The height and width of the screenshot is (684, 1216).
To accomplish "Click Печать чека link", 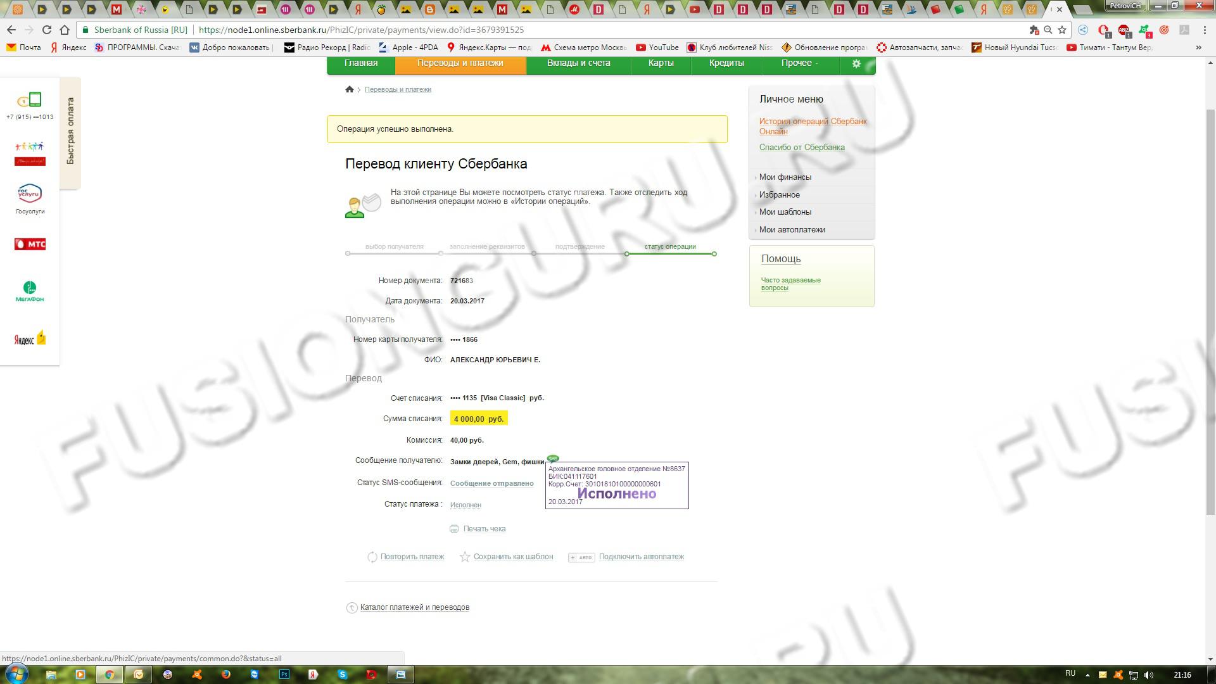I will point(484,529).
